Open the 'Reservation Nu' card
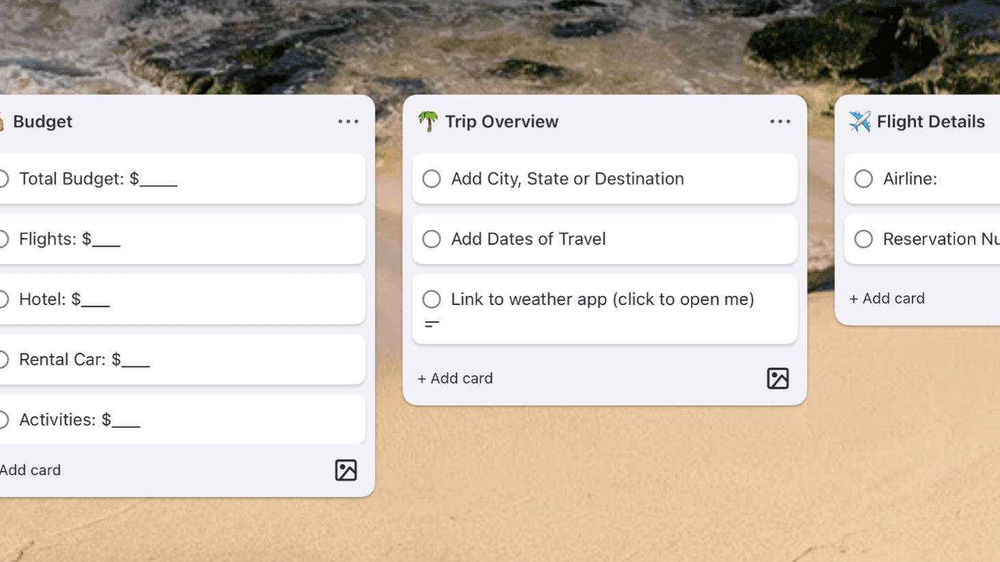This screenshot has width=1000, height=562. coord(922,239)
